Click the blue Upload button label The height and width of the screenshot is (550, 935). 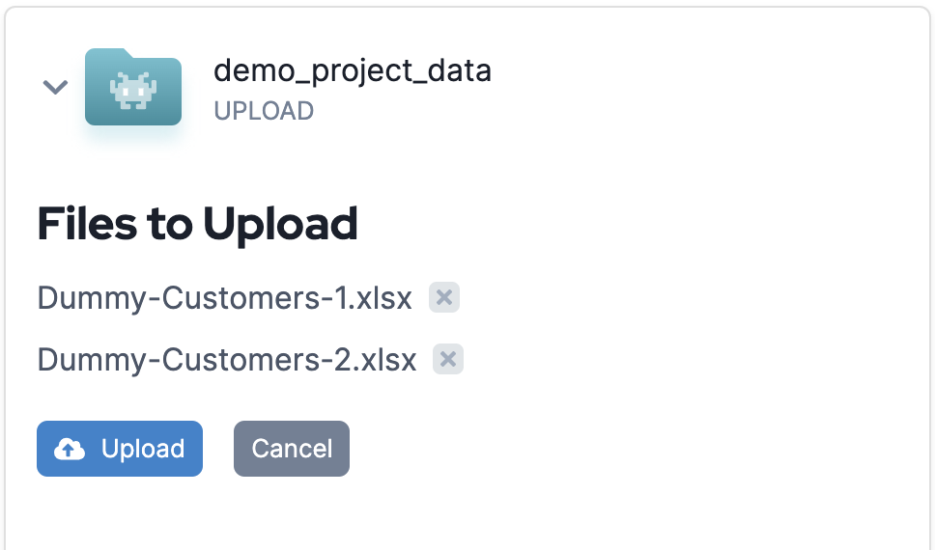coord(143,449)
